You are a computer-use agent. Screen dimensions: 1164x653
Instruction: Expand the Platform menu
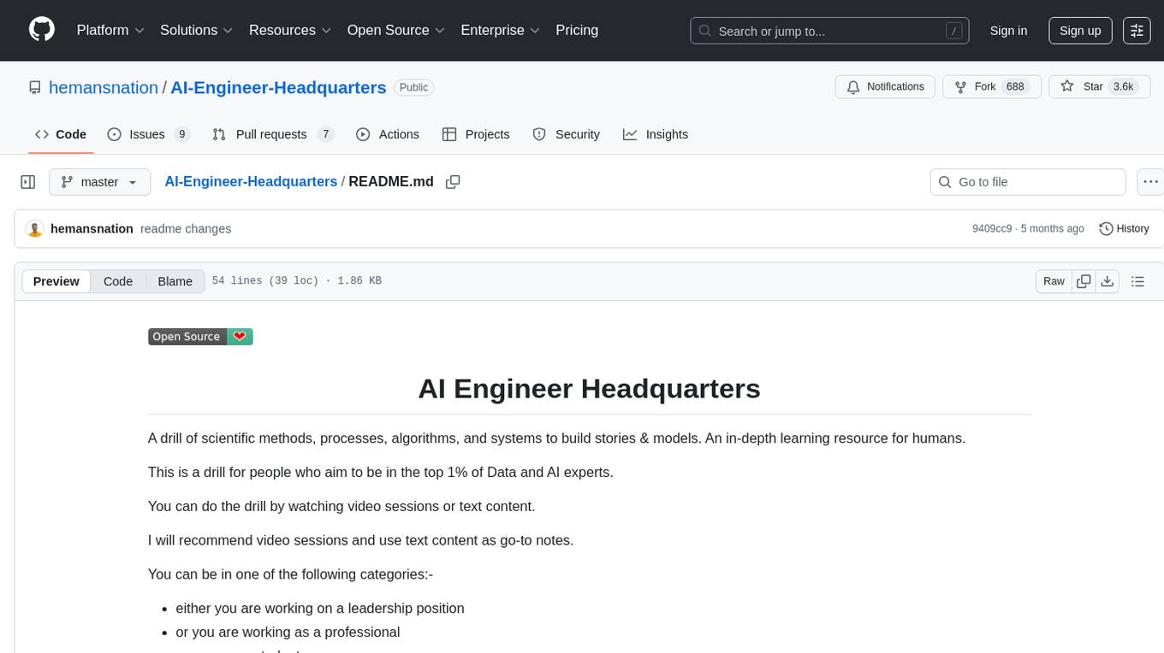[x=110, y=30]
